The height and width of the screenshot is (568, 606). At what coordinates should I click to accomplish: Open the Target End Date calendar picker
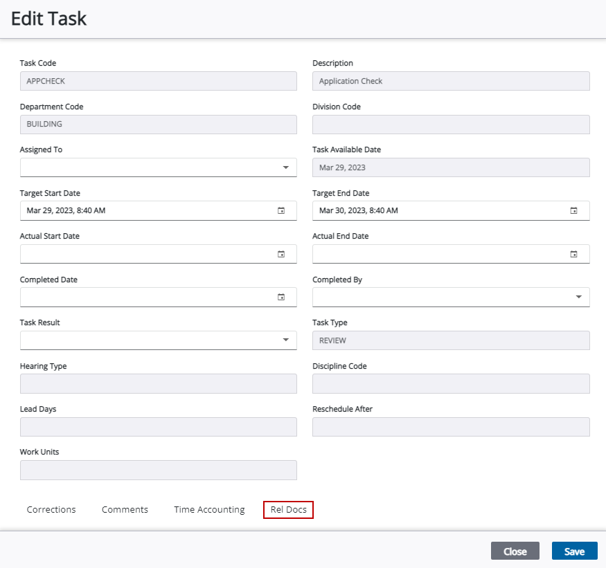[x=573, y=210]
